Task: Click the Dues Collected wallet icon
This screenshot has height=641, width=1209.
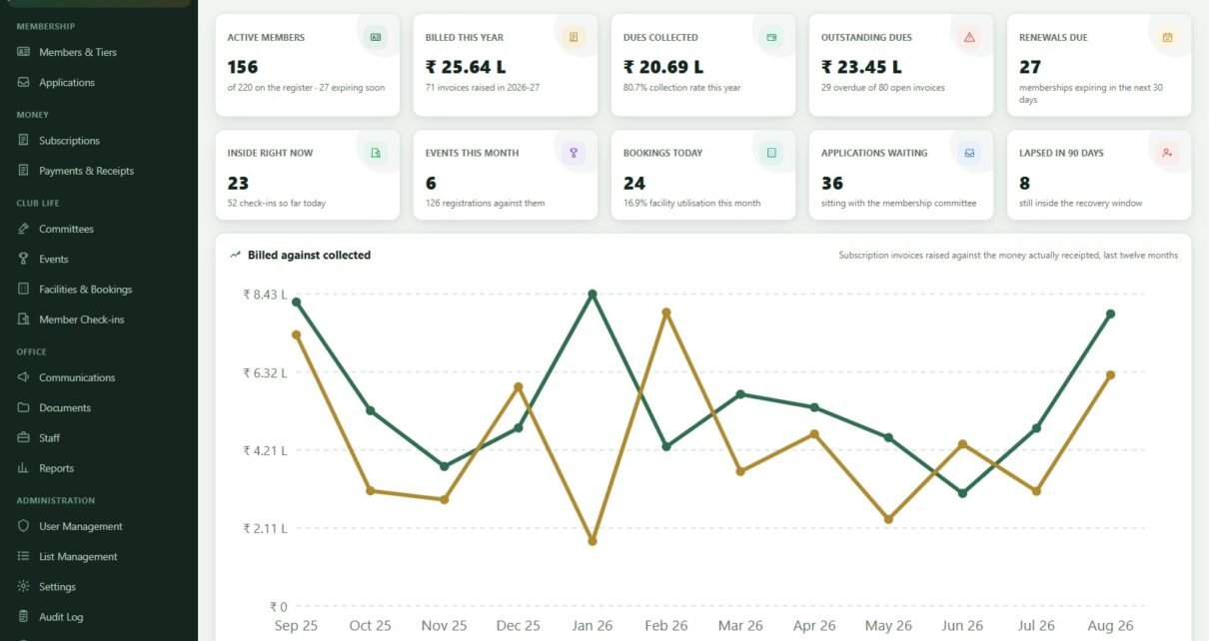Action: 771,37
